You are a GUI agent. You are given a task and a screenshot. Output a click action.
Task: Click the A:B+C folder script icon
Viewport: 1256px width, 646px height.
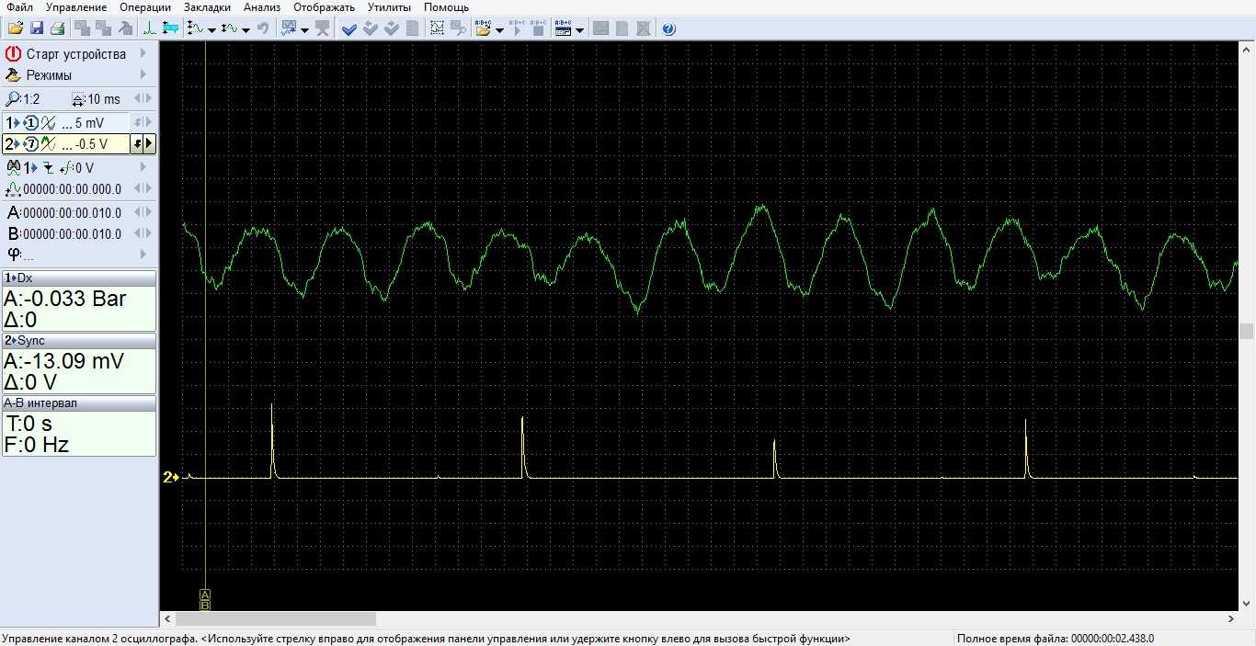click(483, 28)
